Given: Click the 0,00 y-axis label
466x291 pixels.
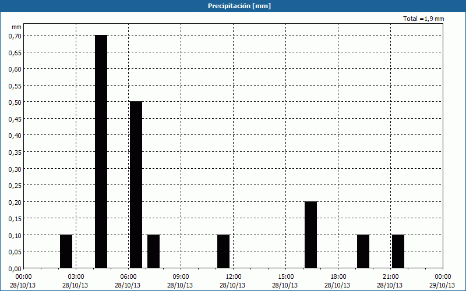Looking at the screenshot, I should 15,269.
